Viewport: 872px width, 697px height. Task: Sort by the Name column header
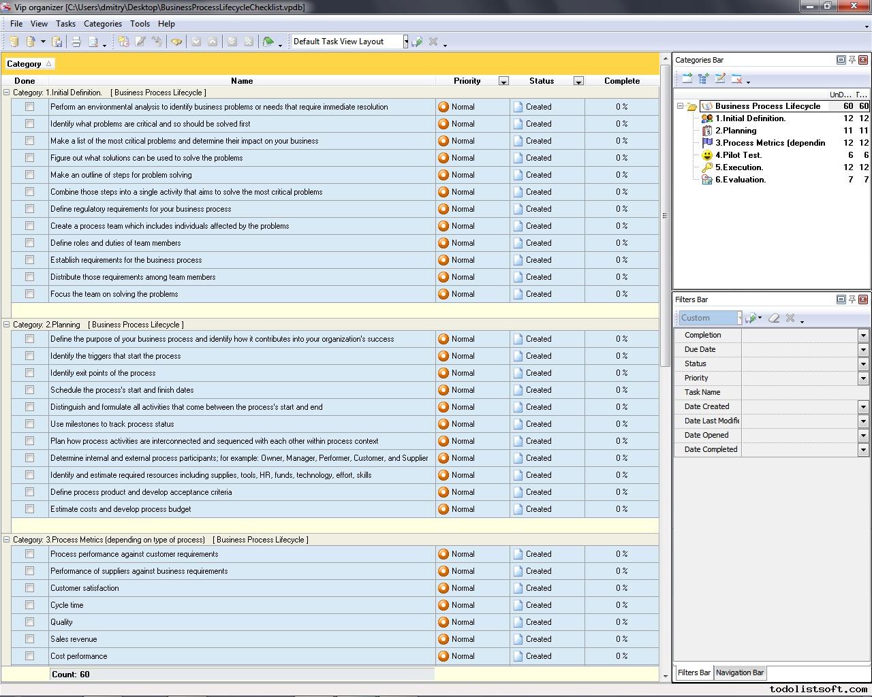pos(241,80)
